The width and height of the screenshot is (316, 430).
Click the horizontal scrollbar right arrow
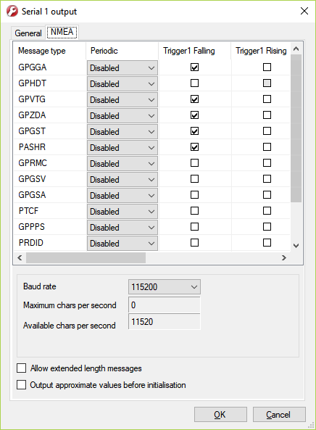click(284, 257)
